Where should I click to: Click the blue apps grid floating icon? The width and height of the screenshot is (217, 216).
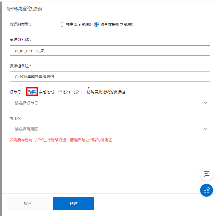tap(206, 190)
